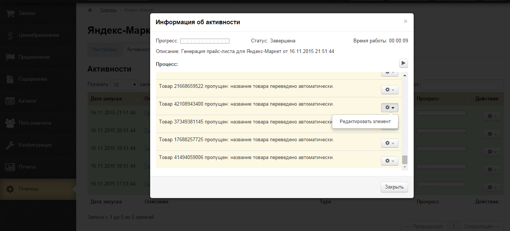Click the process list scrollbar down arrow
This screenshot has width=510, height=231.
pyautogui.click(x=405, y=167)
